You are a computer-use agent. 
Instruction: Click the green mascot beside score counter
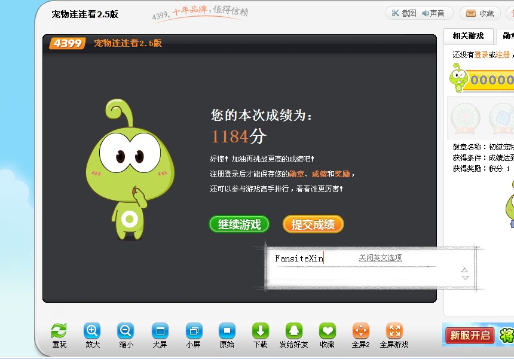[x=458, y=78]
